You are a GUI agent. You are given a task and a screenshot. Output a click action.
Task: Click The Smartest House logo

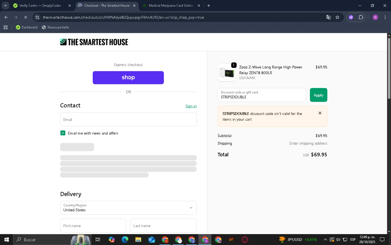point(94,42)
